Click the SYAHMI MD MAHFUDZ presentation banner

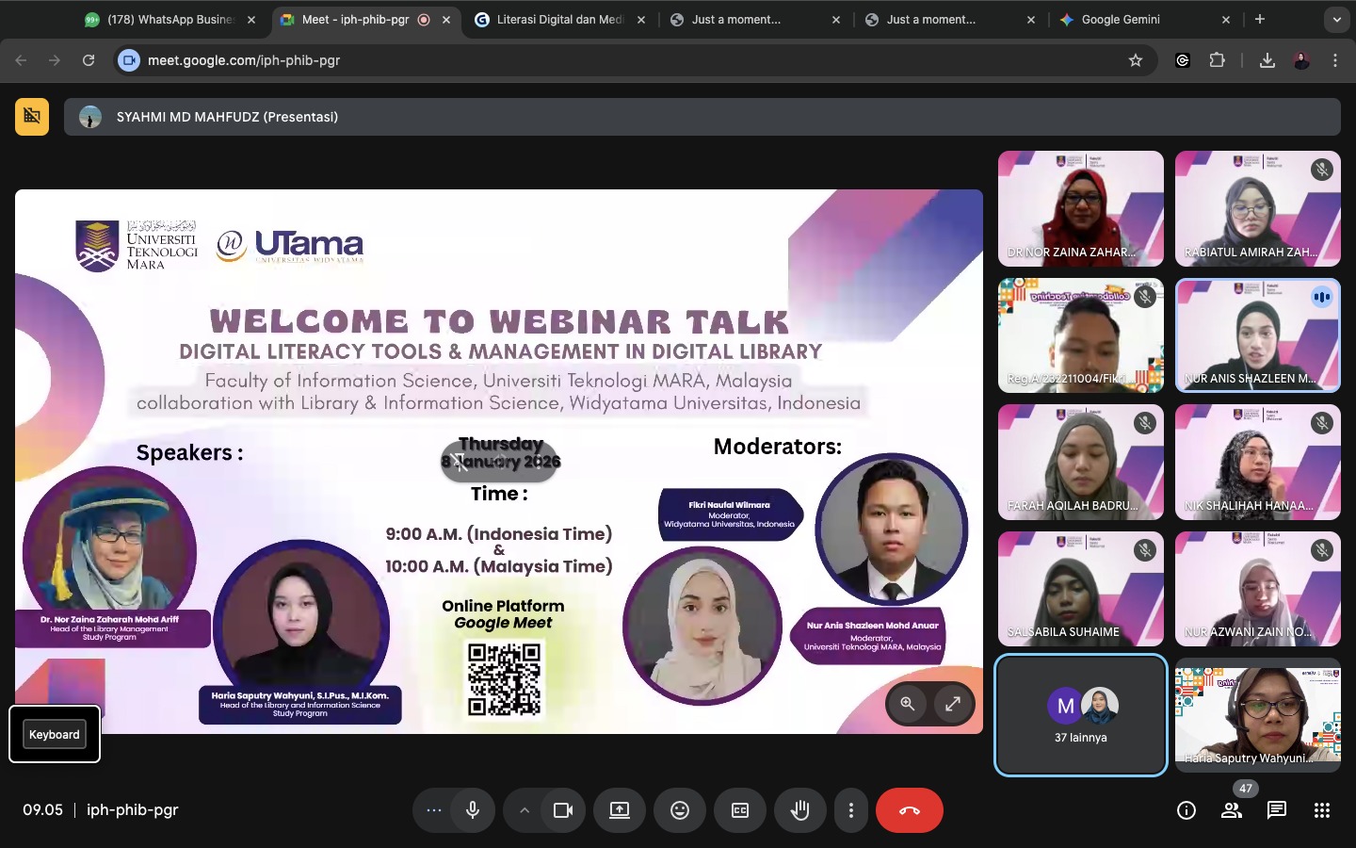702,117
